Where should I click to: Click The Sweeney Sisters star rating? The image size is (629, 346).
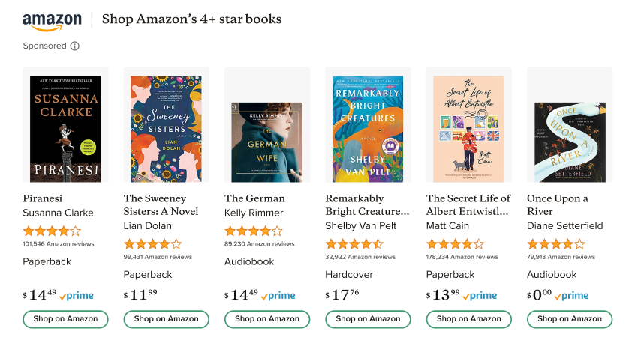pyautogui.click(x=152, y=243)
